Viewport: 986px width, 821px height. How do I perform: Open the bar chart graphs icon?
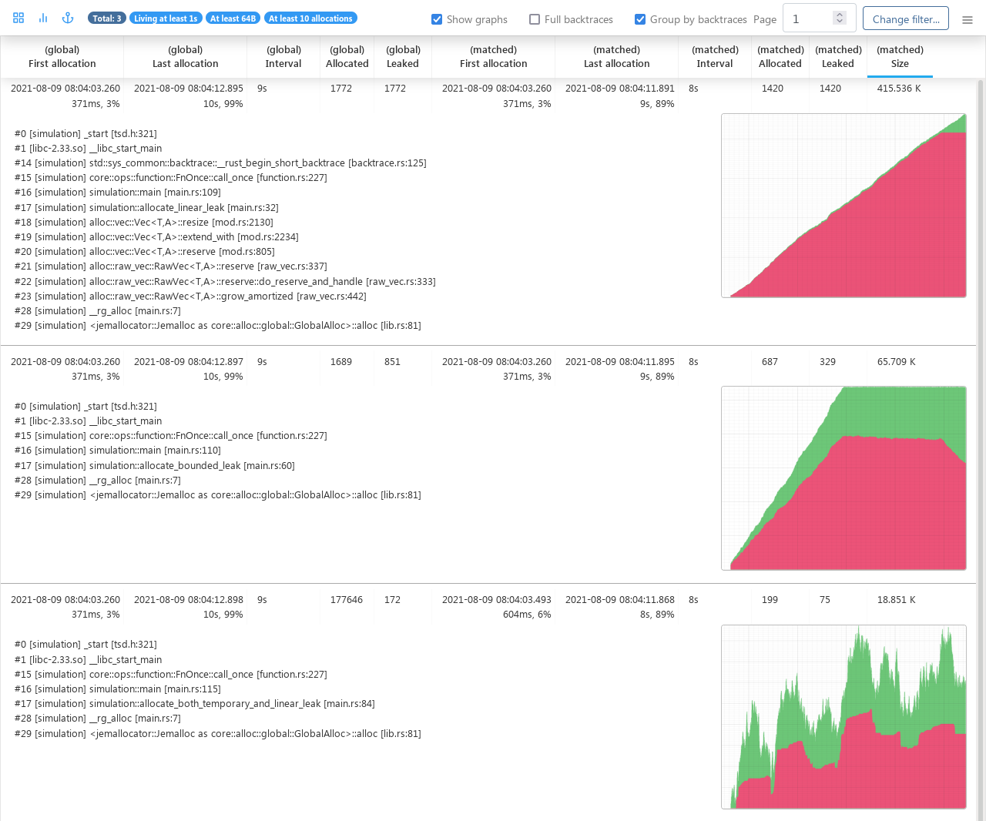click(x=43, y=18)
